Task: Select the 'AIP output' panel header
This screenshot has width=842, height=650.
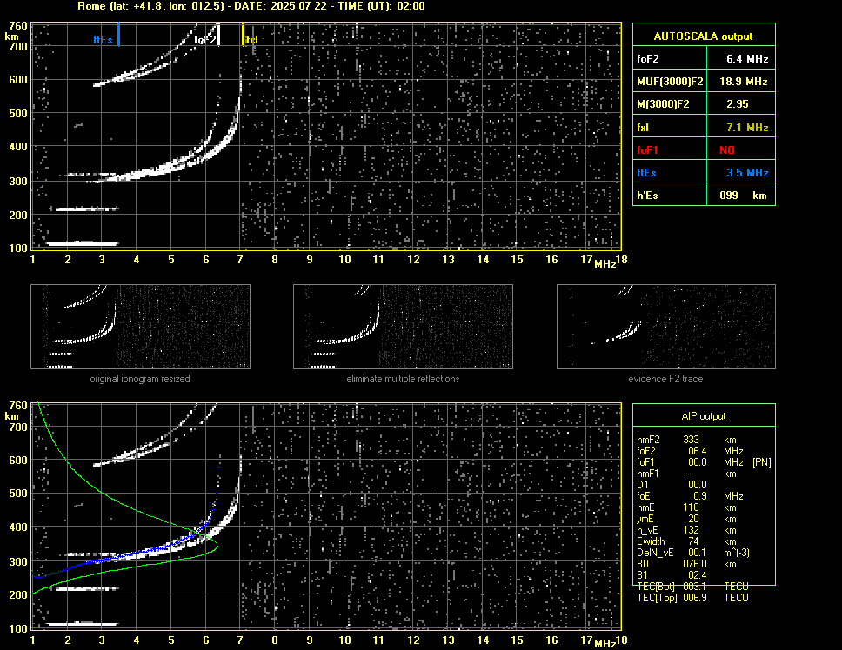Action: [704, 415]
